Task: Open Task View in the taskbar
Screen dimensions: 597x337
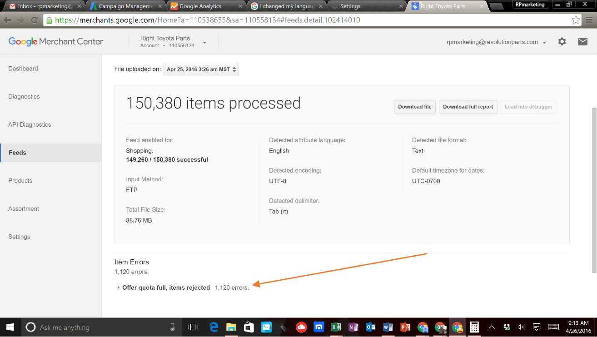Action: click(193, 327)
